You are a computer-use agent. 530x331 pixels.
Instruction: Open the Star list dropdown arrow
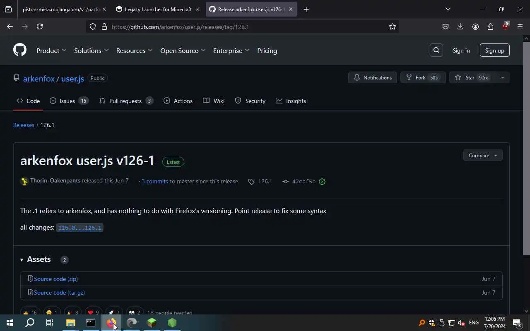(502, 77)
